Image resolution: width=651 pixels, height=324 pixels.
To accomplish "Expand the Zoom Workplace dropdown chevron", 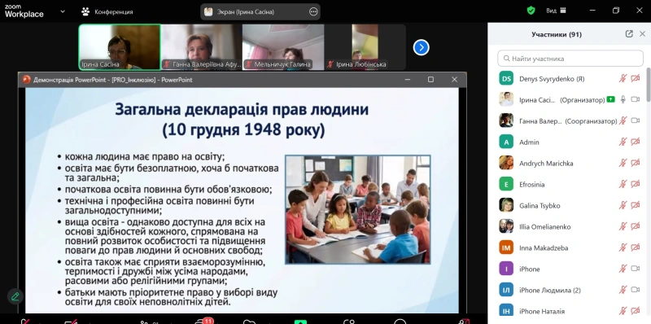I will tap(63, 11).
